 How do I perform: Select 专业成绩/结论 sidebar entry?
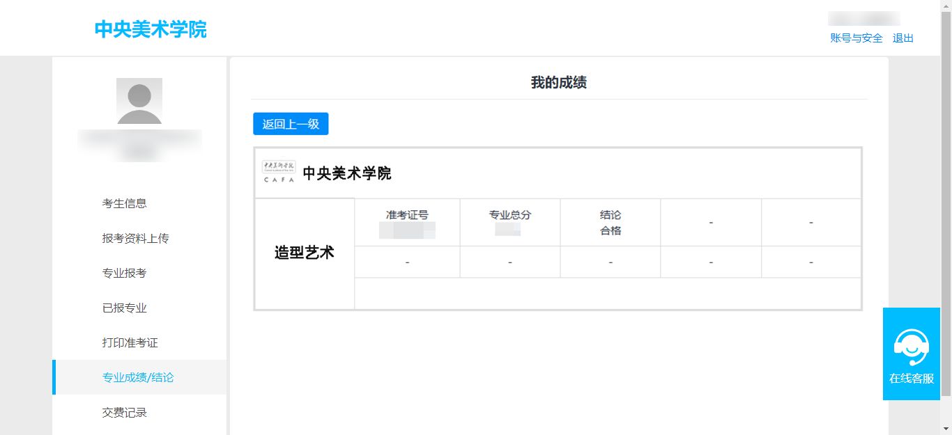[138, 377]
